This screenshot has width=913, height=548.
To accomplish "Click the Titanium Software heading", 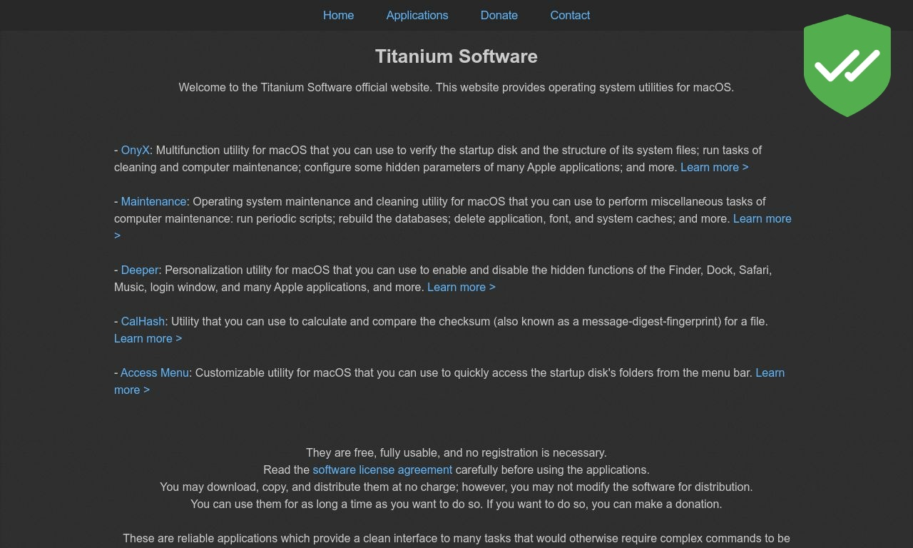I will 456,56.
